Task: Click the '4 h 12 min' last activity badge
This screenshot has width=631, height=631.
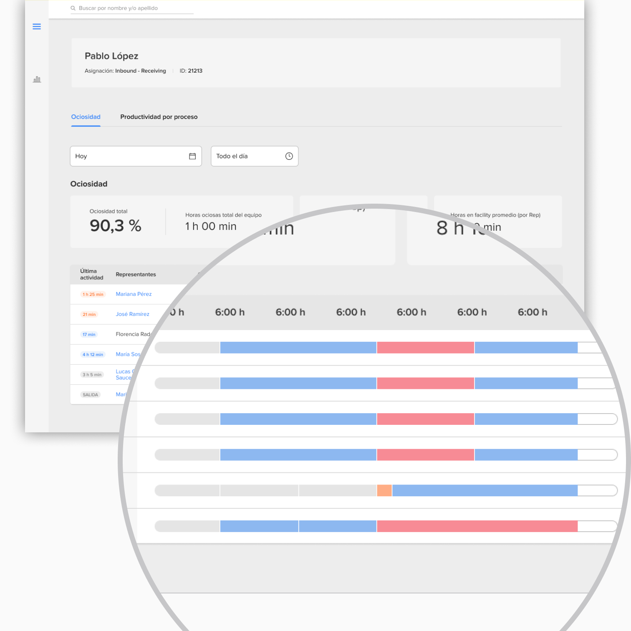Action: tap(93, 355)
